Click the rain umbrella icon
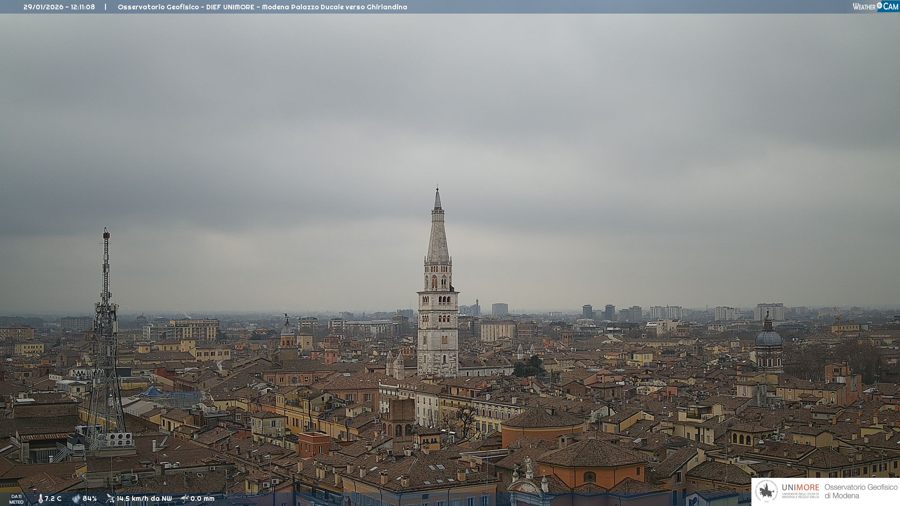 [x=185, y=499]
